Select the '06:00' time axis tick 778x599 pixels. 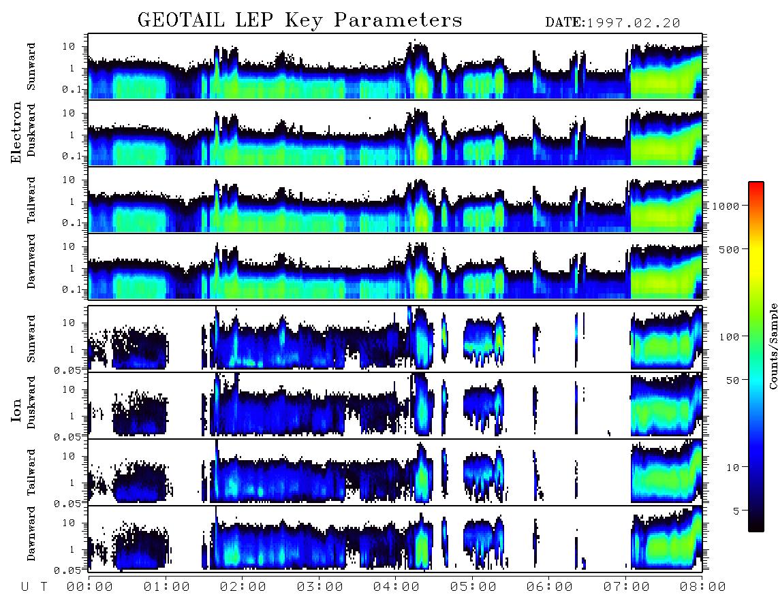pyautogui.click(x=550, y=587)
